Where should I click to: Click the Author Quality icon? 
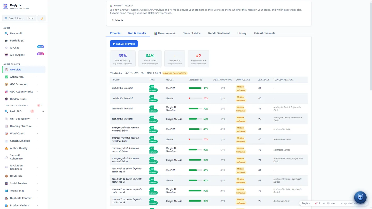click(6, 148)
